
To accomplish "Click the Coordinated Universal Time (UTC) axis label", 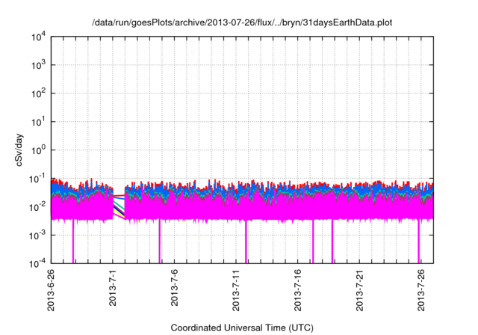I will tap(242, 328).
